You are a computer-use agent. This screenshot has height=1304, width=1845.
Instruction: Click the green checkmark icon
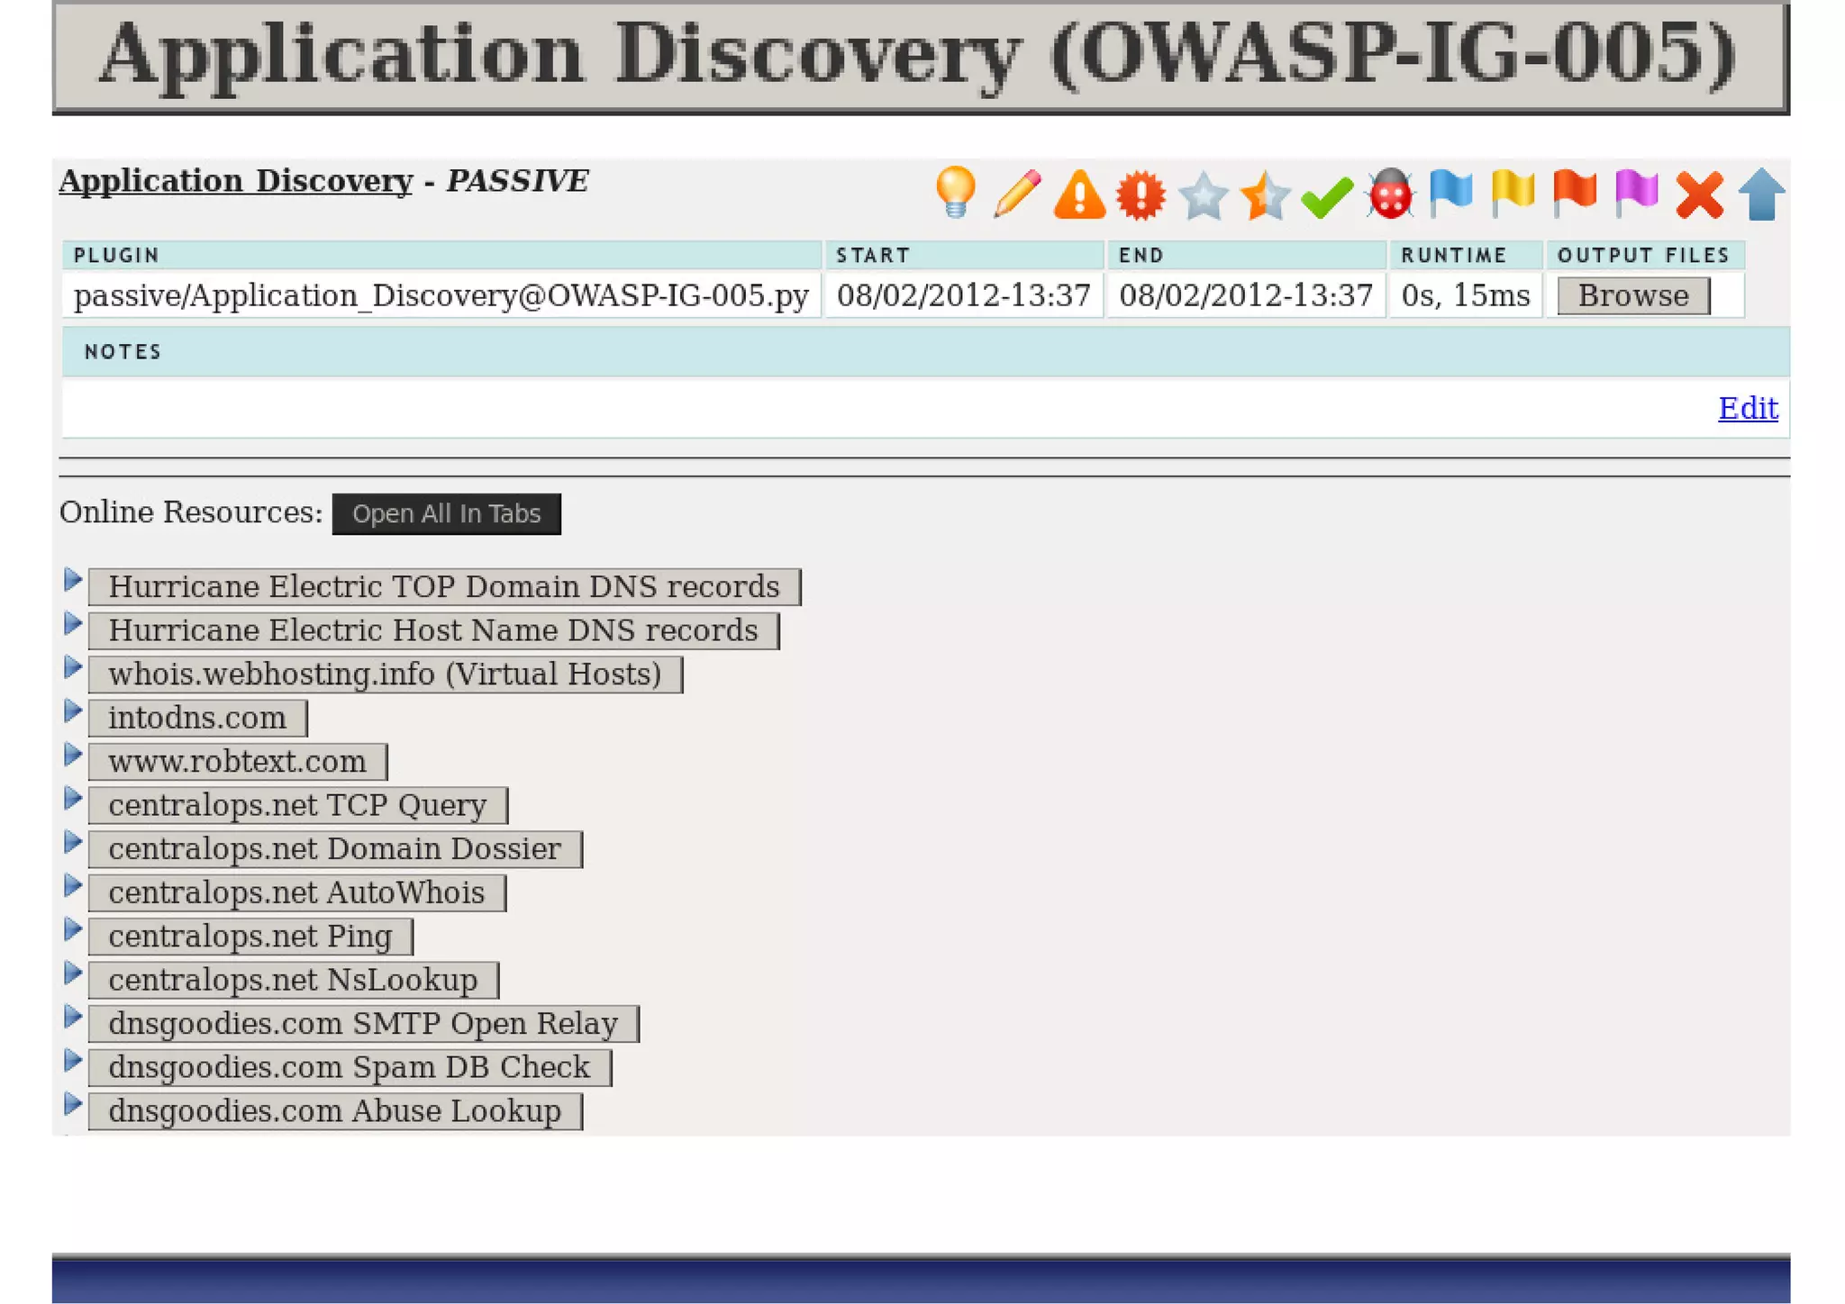coord(1327,196)
